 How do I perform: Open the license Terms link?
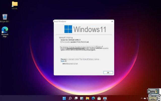pos(63,61)
